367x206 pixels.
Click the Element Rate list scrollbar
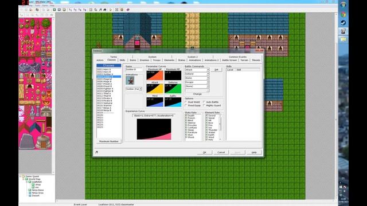[x=220, y=128]
